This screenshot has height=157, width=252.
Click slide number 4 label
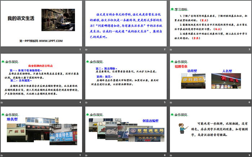pos(80,102)
